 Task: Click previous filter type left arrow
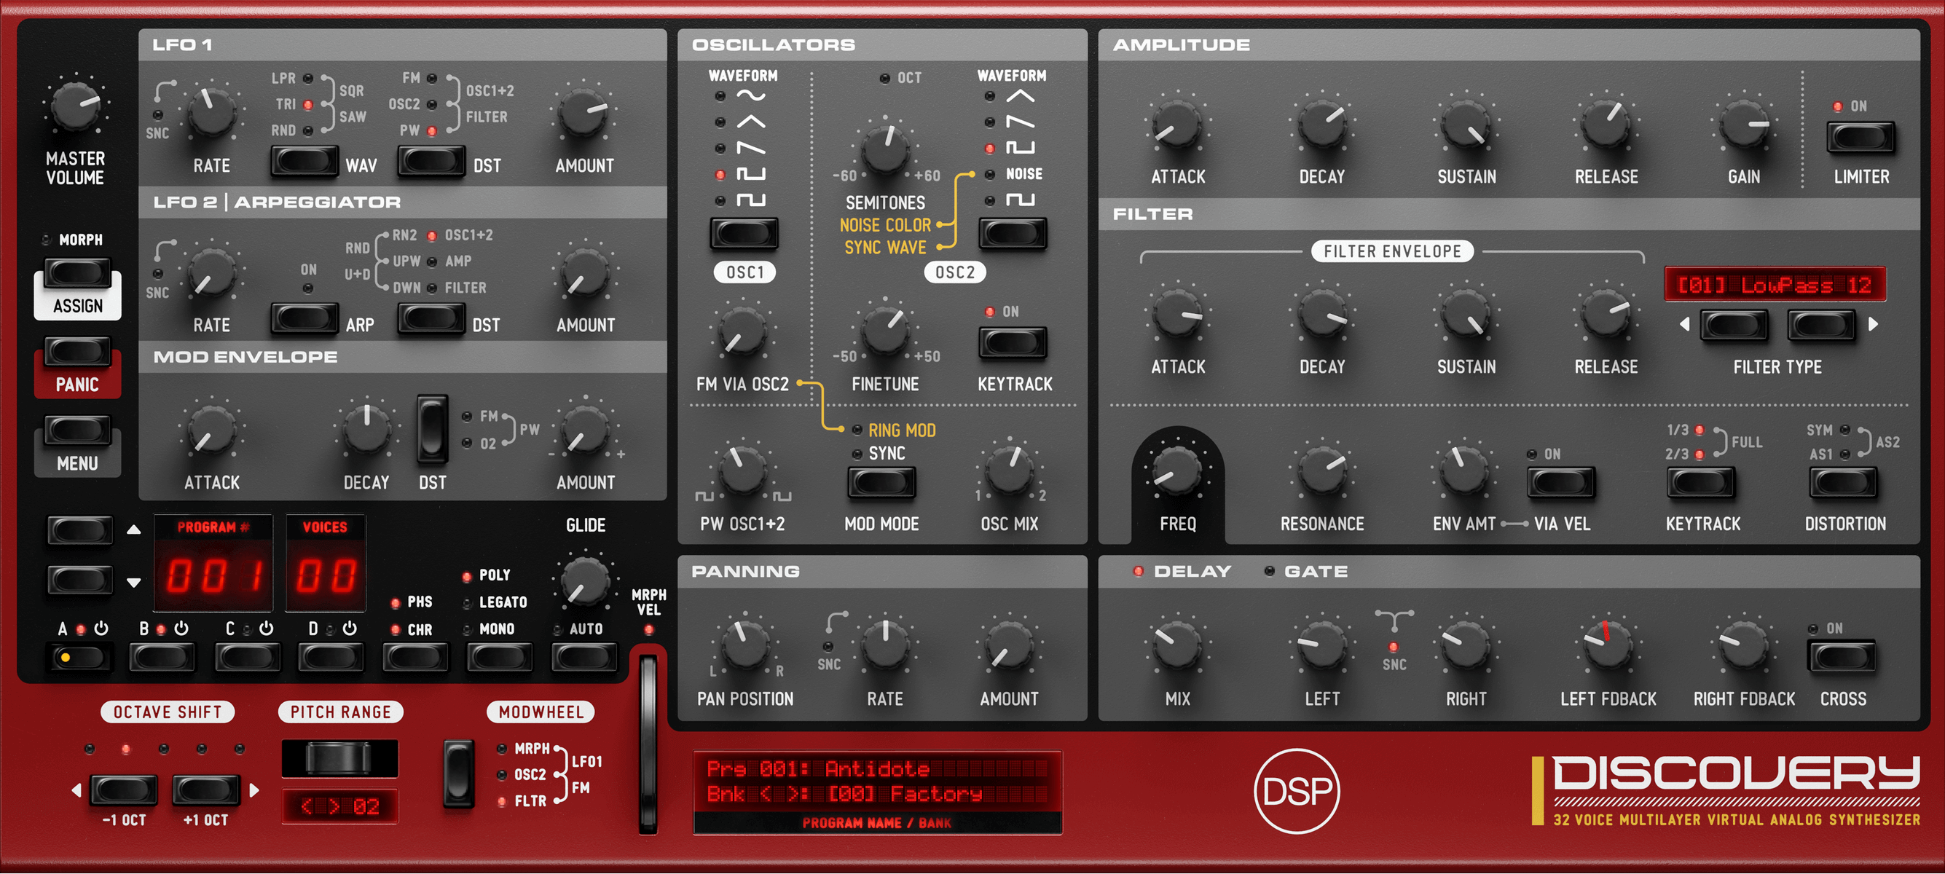pyautogui.click(x=1684, y=325)
